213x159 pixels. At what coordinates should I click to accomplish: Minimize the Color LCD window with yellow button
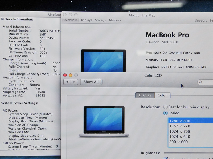71,75
